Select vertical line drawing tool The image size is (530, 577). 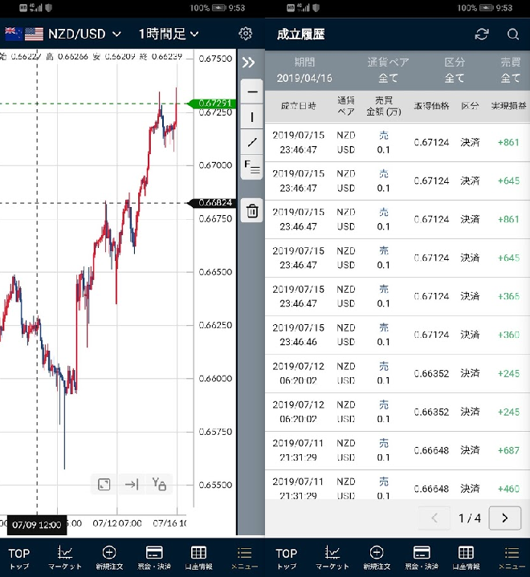click(x=252, y=116)
